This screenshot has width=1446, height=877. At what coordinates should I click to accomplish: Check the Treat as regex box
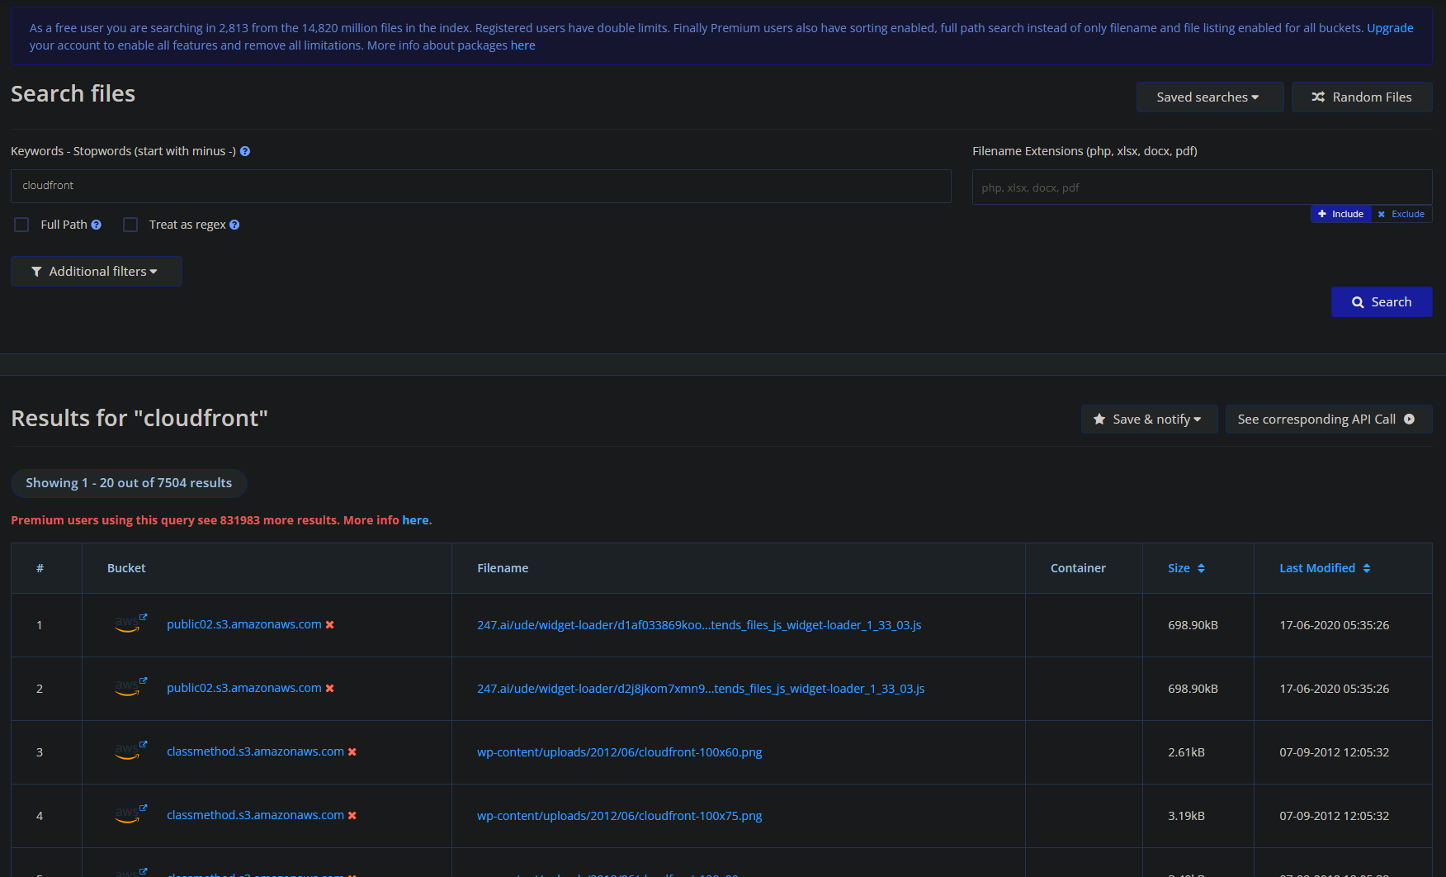point(130,225)
